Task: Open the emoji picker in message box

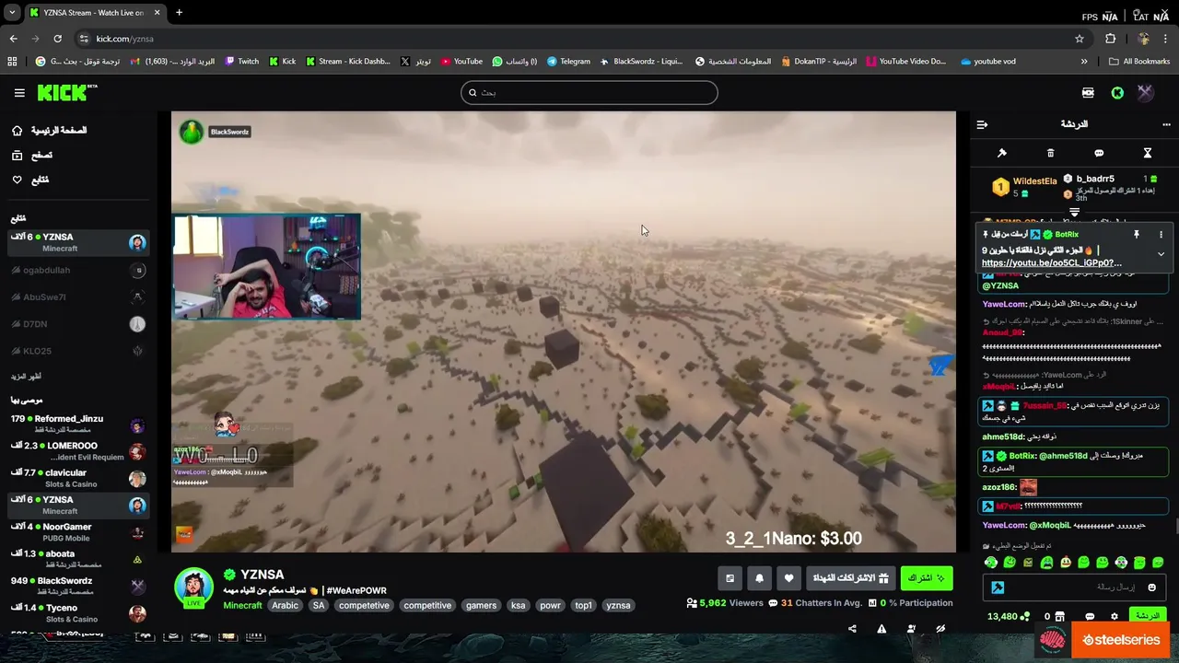Action: [1151, 587]
